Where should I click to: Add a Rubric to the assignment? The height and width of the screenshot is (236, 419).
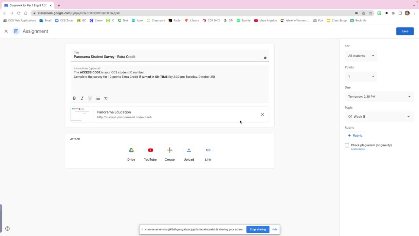point(355,135)
